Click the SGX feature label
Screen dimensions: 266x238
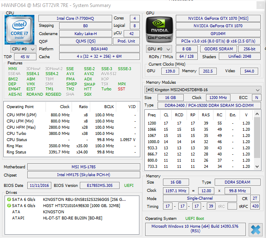coord(88,94)
